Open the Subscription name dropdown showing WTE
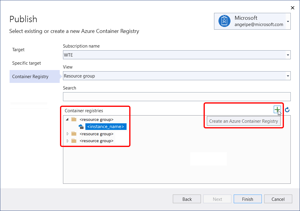300x211 pixels. point(287,55)
